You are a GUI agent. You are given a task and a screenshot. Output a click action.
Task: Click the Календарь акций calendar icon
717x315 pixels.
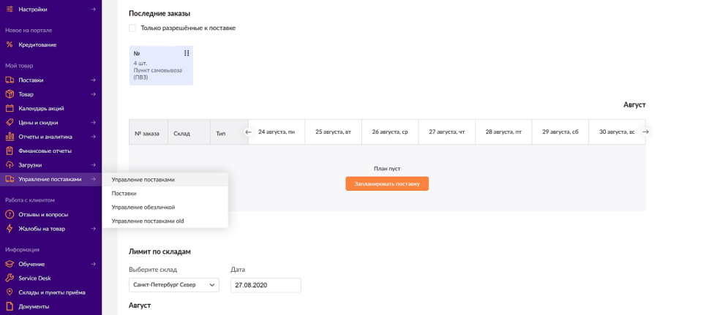[10, 108]
